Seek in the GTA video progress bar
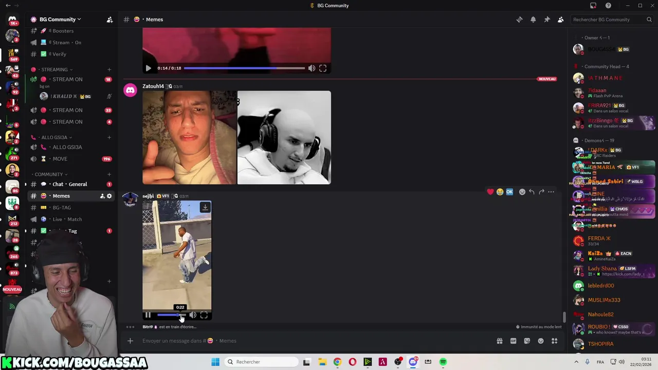Image resolution: width=658 pixels, height=370 pixels. coord(172,315)
